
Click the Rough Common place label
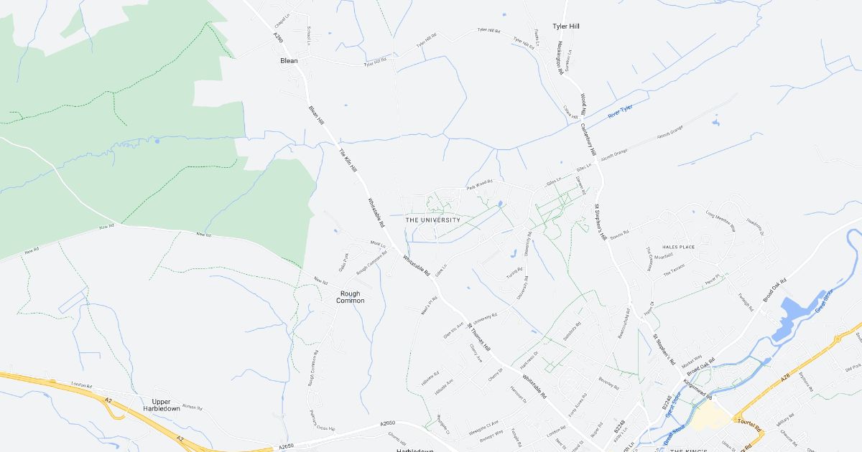351,297
